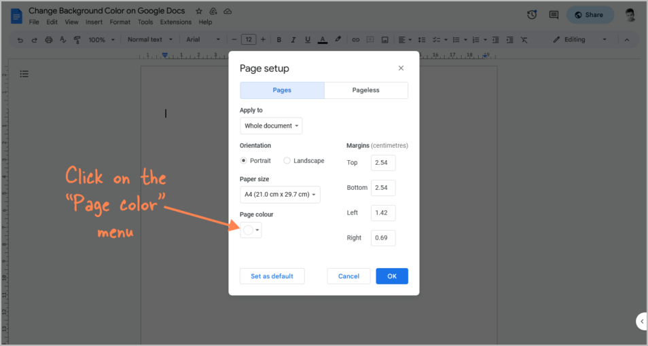Open the Google Docs home icon

click(16, 16)
